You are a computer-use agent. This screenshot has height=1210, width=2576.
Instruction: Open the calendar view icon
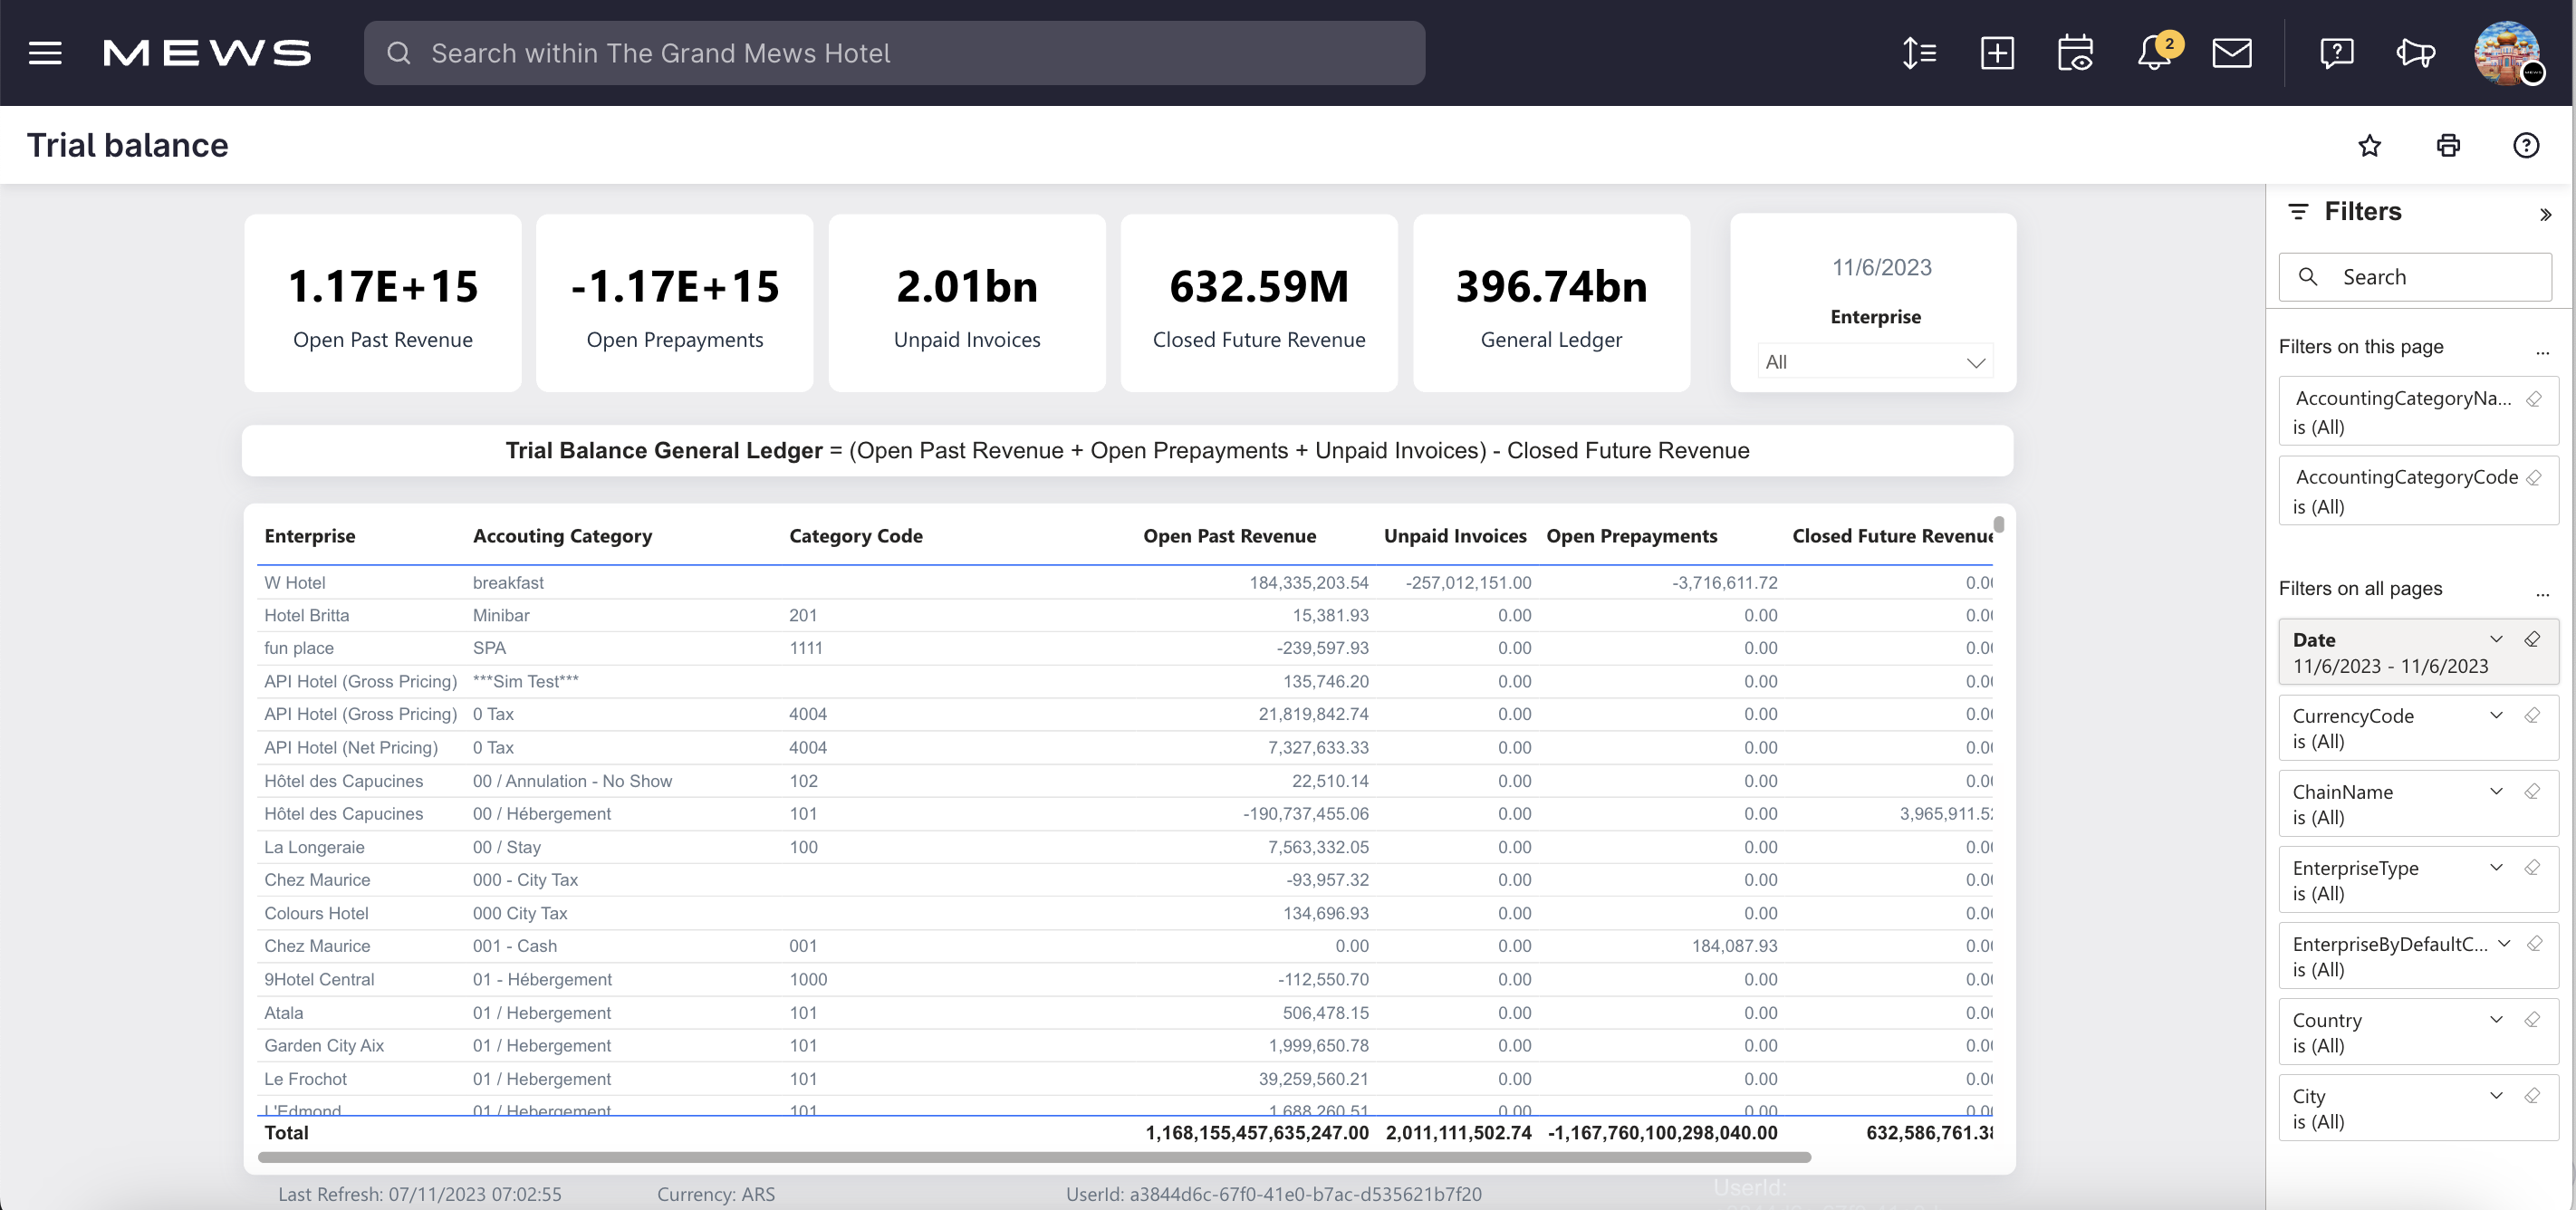coord(2075,53)
